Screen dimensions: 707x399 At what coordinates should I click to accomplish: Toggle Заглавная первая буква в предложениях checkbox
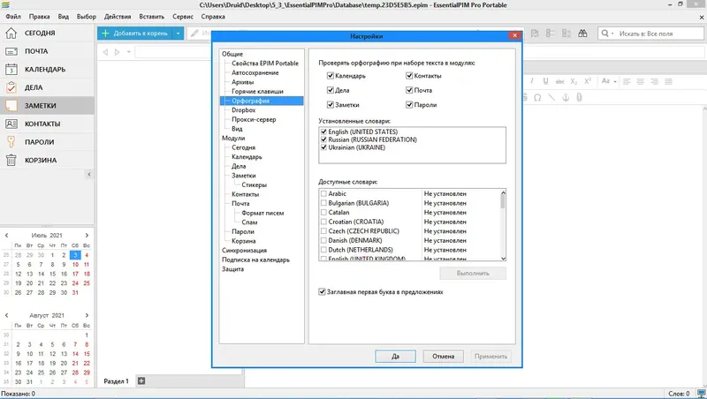(x=322, y=292)
